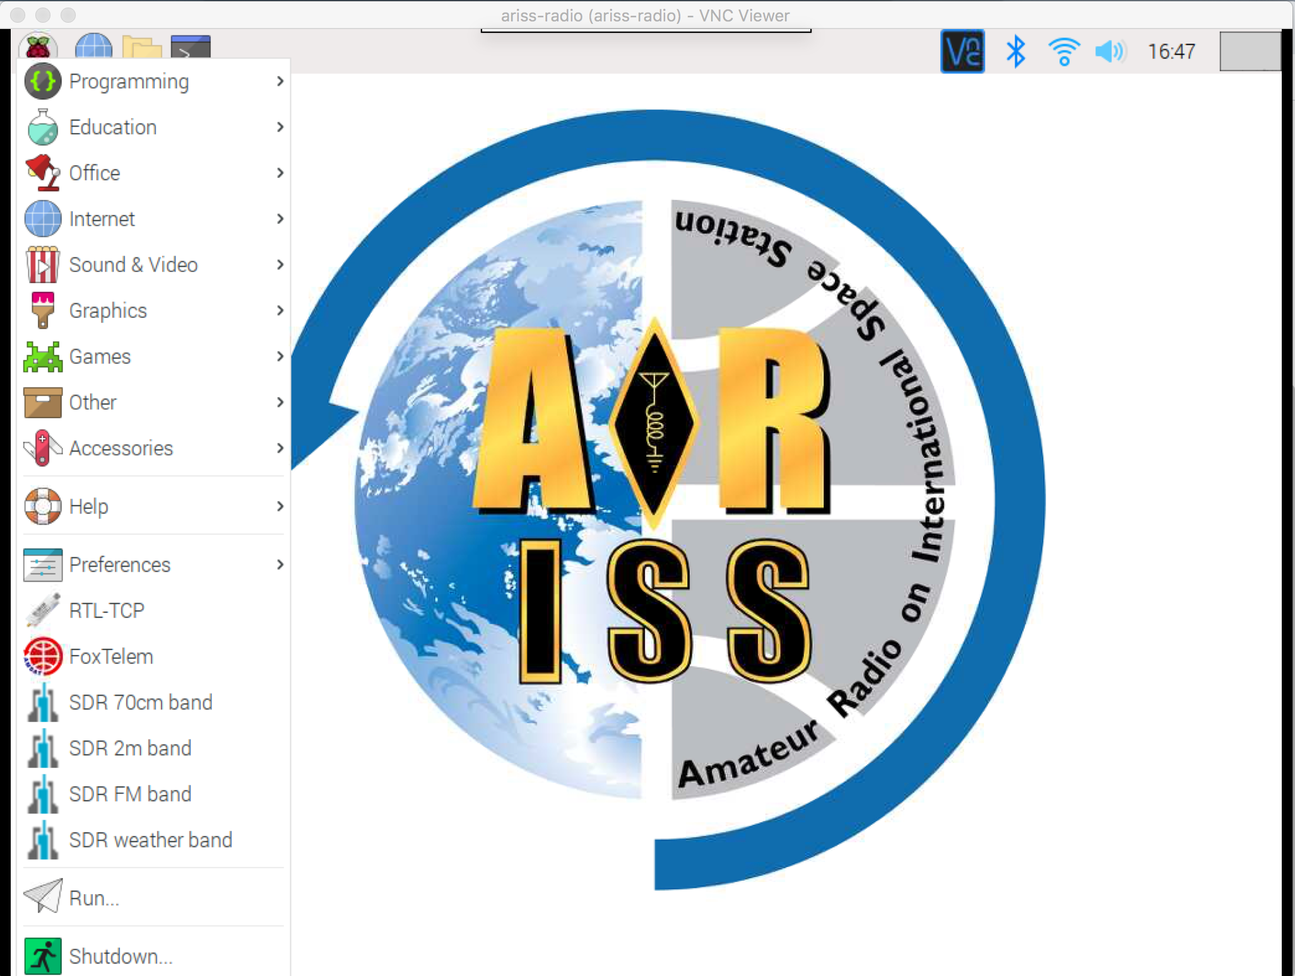This screenshot has width=1295, height=976.
Task: Launch the web browser globe icon in panel
Action: click(x=93, y=45)
